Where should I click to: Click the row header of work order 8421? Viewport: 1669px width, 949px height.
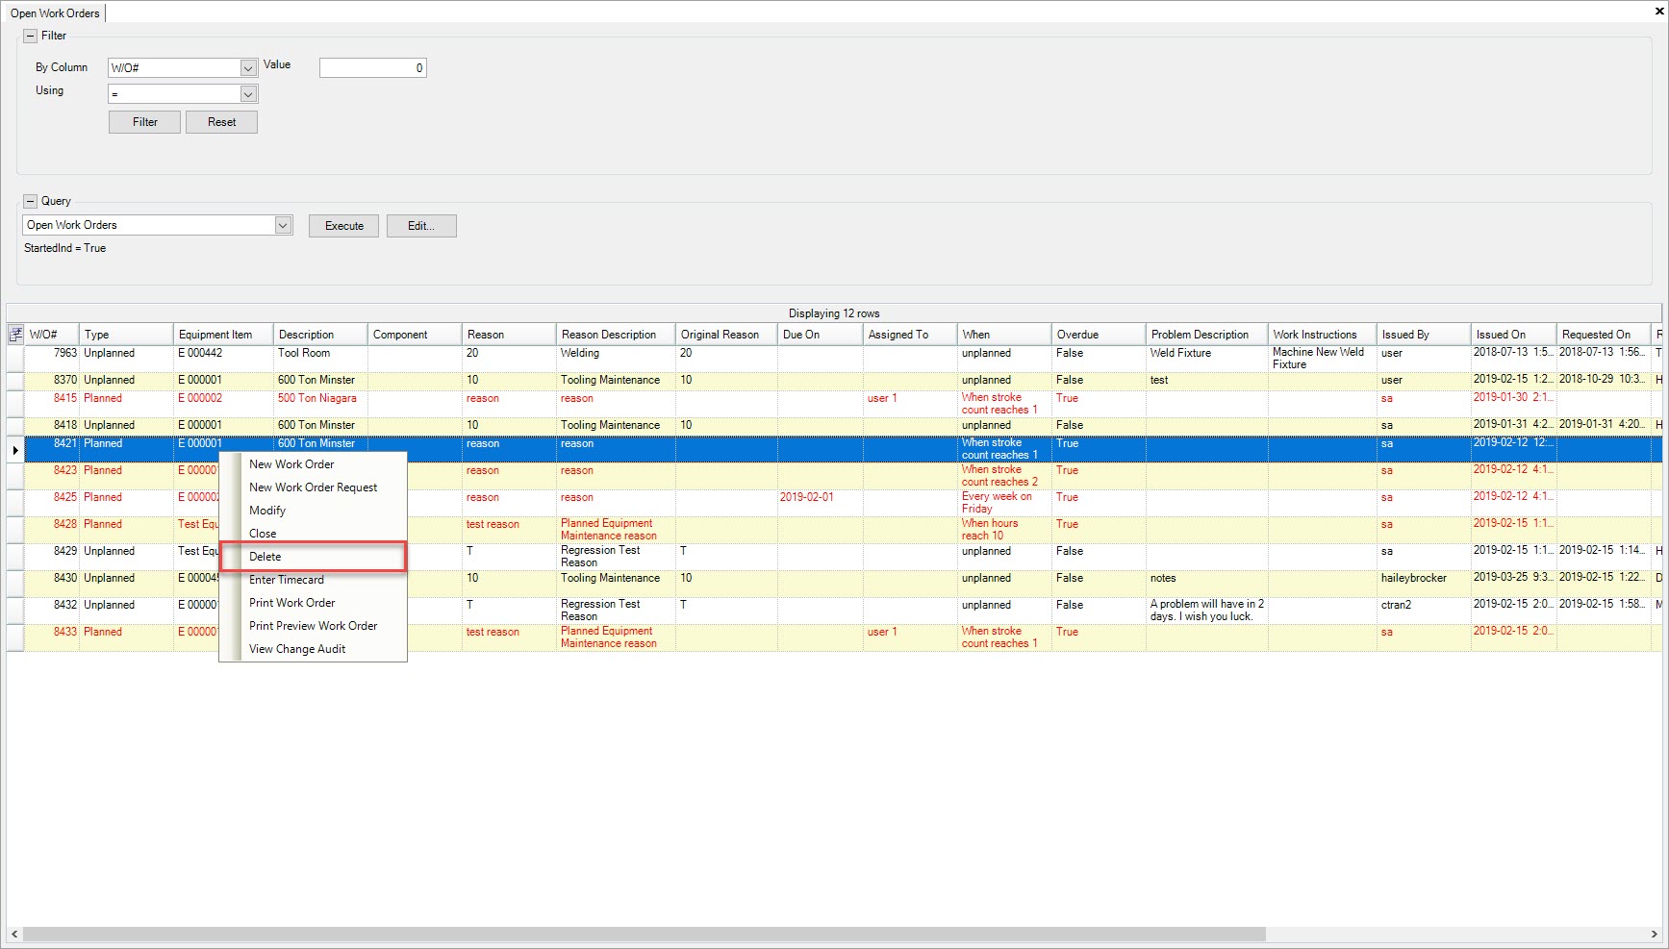click(x=15, y=449)
